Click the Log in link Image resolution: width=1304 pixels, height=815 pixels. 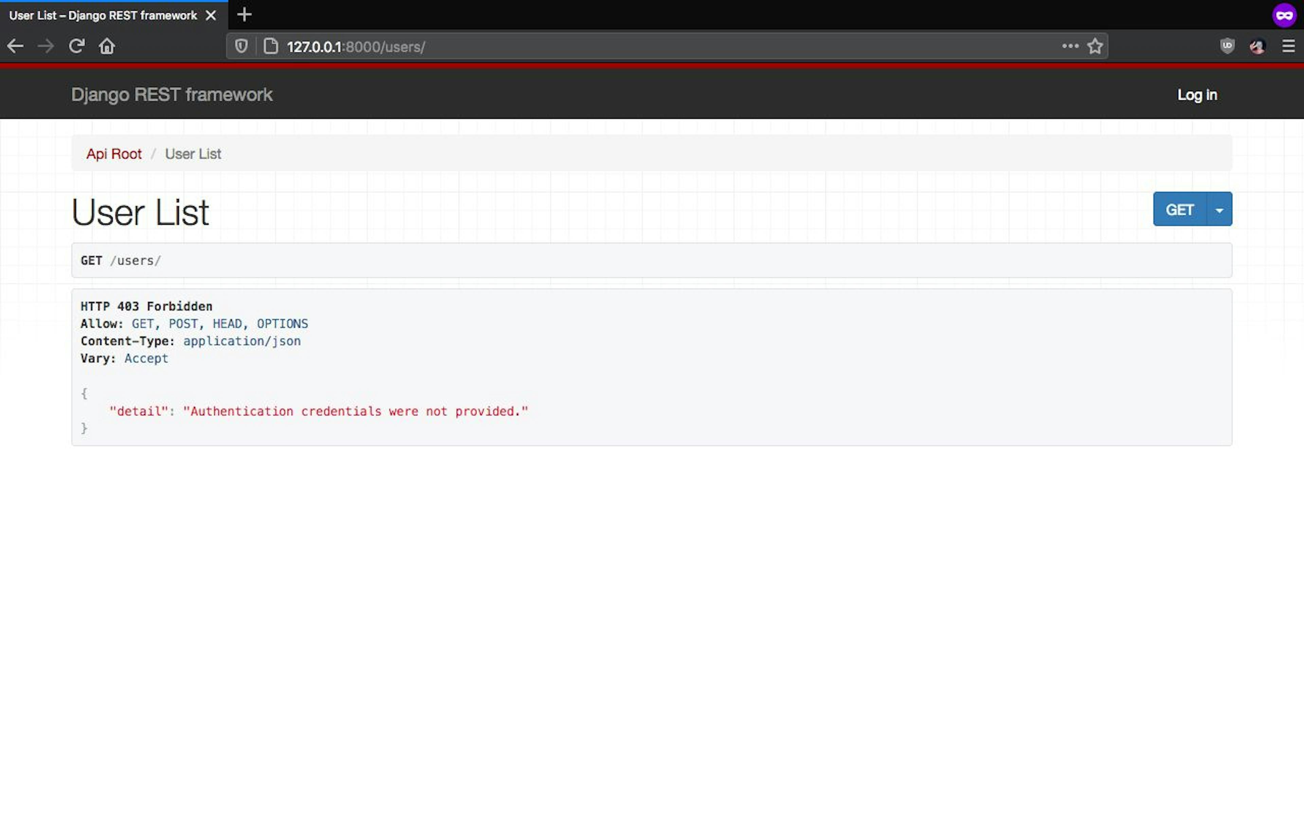coord(1197,95)
